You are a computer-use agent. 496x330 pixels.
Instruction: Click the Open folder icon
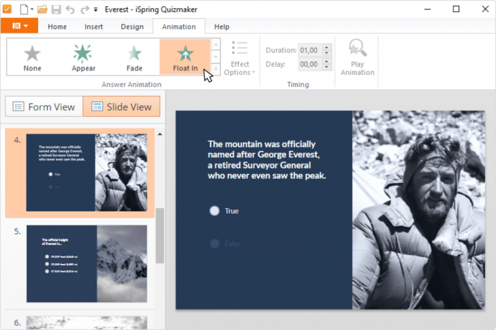pyautogui.click(x=42, y=10)
